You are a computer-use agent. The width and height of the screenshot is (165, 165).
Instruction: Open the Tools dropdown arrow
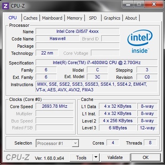tap(96, 157)
